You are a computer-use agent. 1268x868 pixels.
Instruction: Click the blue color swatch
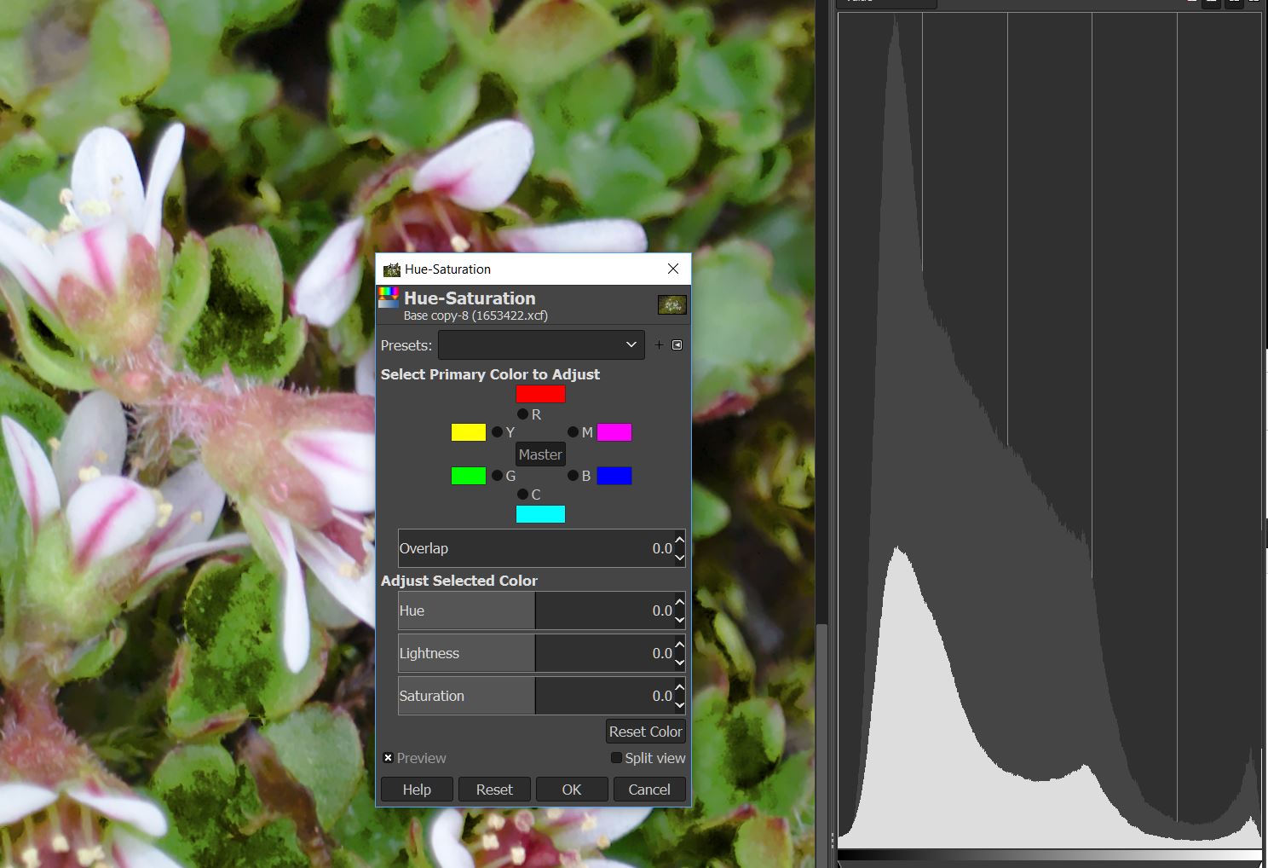click(x=614, y=476)
